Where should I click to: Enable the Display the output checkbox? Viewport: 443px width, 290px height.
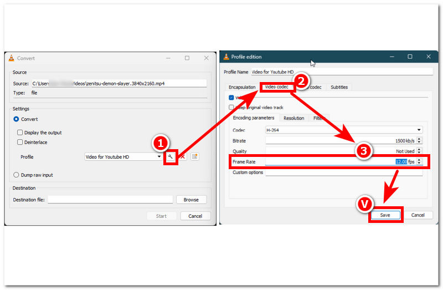coord(20,133)
